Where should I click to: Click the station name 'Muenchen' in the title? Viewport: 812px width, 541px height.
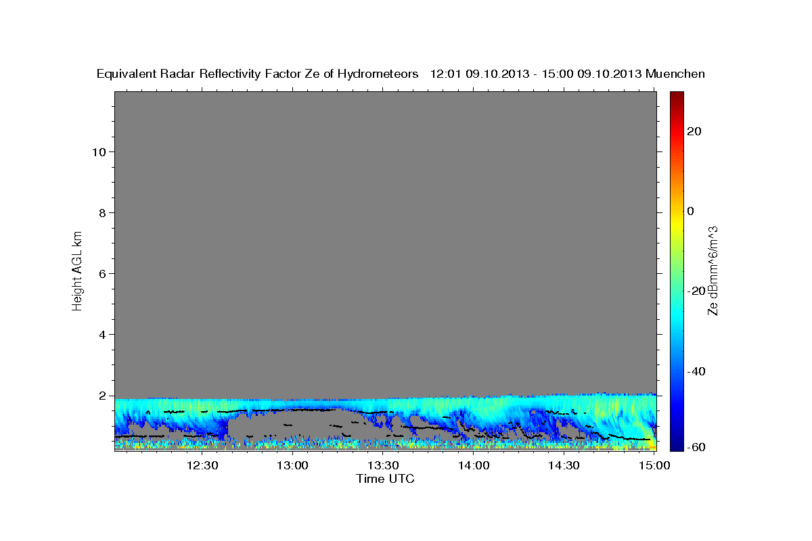(x=675, y=74)
